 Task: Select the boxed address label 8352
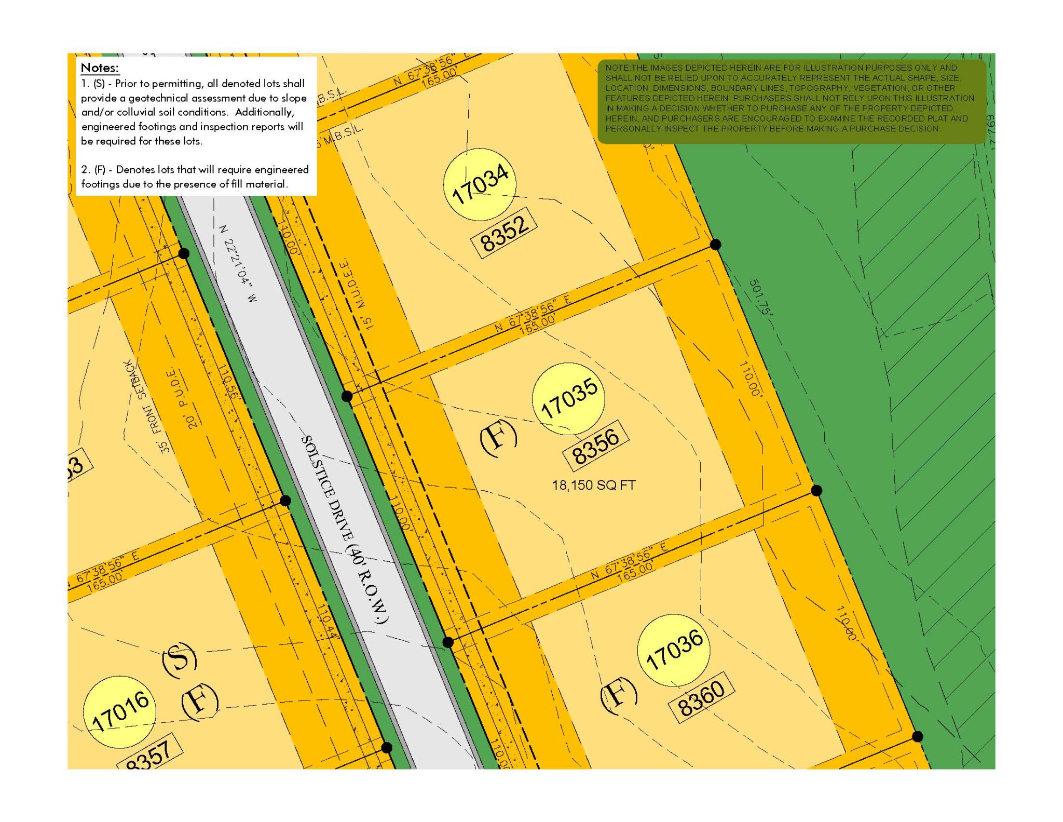[504, 233]
